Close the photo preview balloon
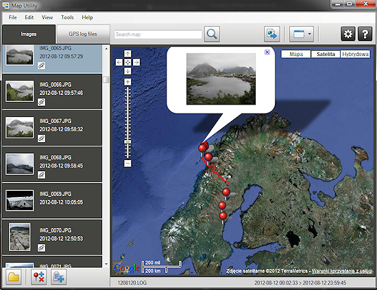This screenshot has height=290, width=377. coord(267,52)
